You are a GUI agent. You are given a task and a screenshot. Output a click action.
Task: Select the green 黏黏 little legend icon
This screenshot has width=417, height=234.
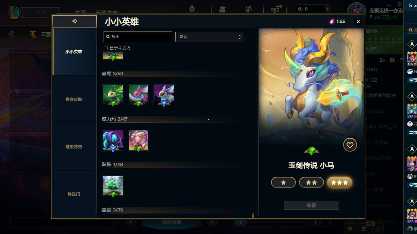coord(113,186)
